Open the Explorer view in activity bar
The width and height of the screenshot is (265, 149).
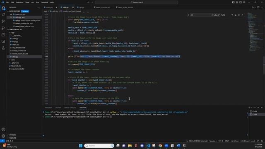[3, 8]
